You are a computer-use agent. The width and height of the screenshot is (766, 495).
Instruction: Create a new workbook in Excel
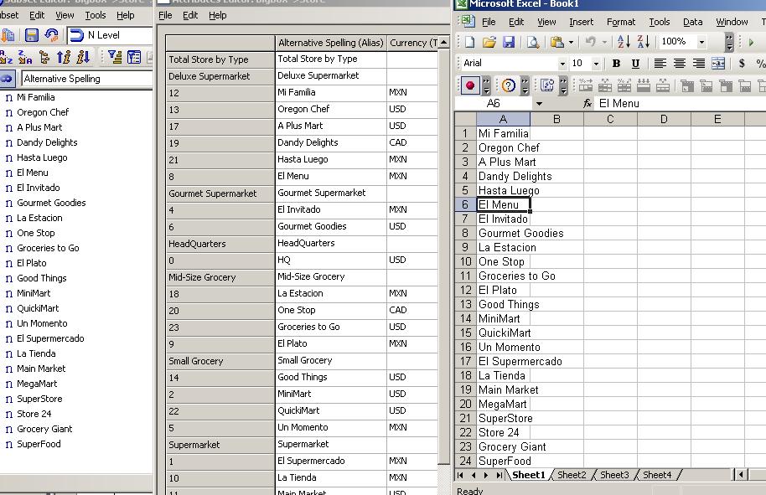[469, 42]
